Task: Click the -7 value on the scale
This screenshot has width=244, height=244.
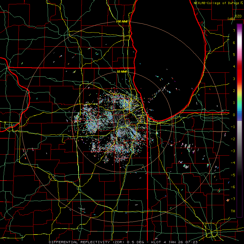Action: [233, 199]
